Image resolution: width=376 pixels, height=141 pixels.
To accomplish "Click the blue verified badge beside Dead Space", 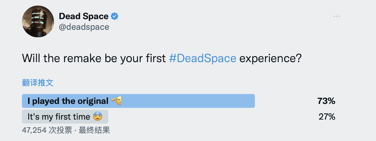I will click(114, 16).
